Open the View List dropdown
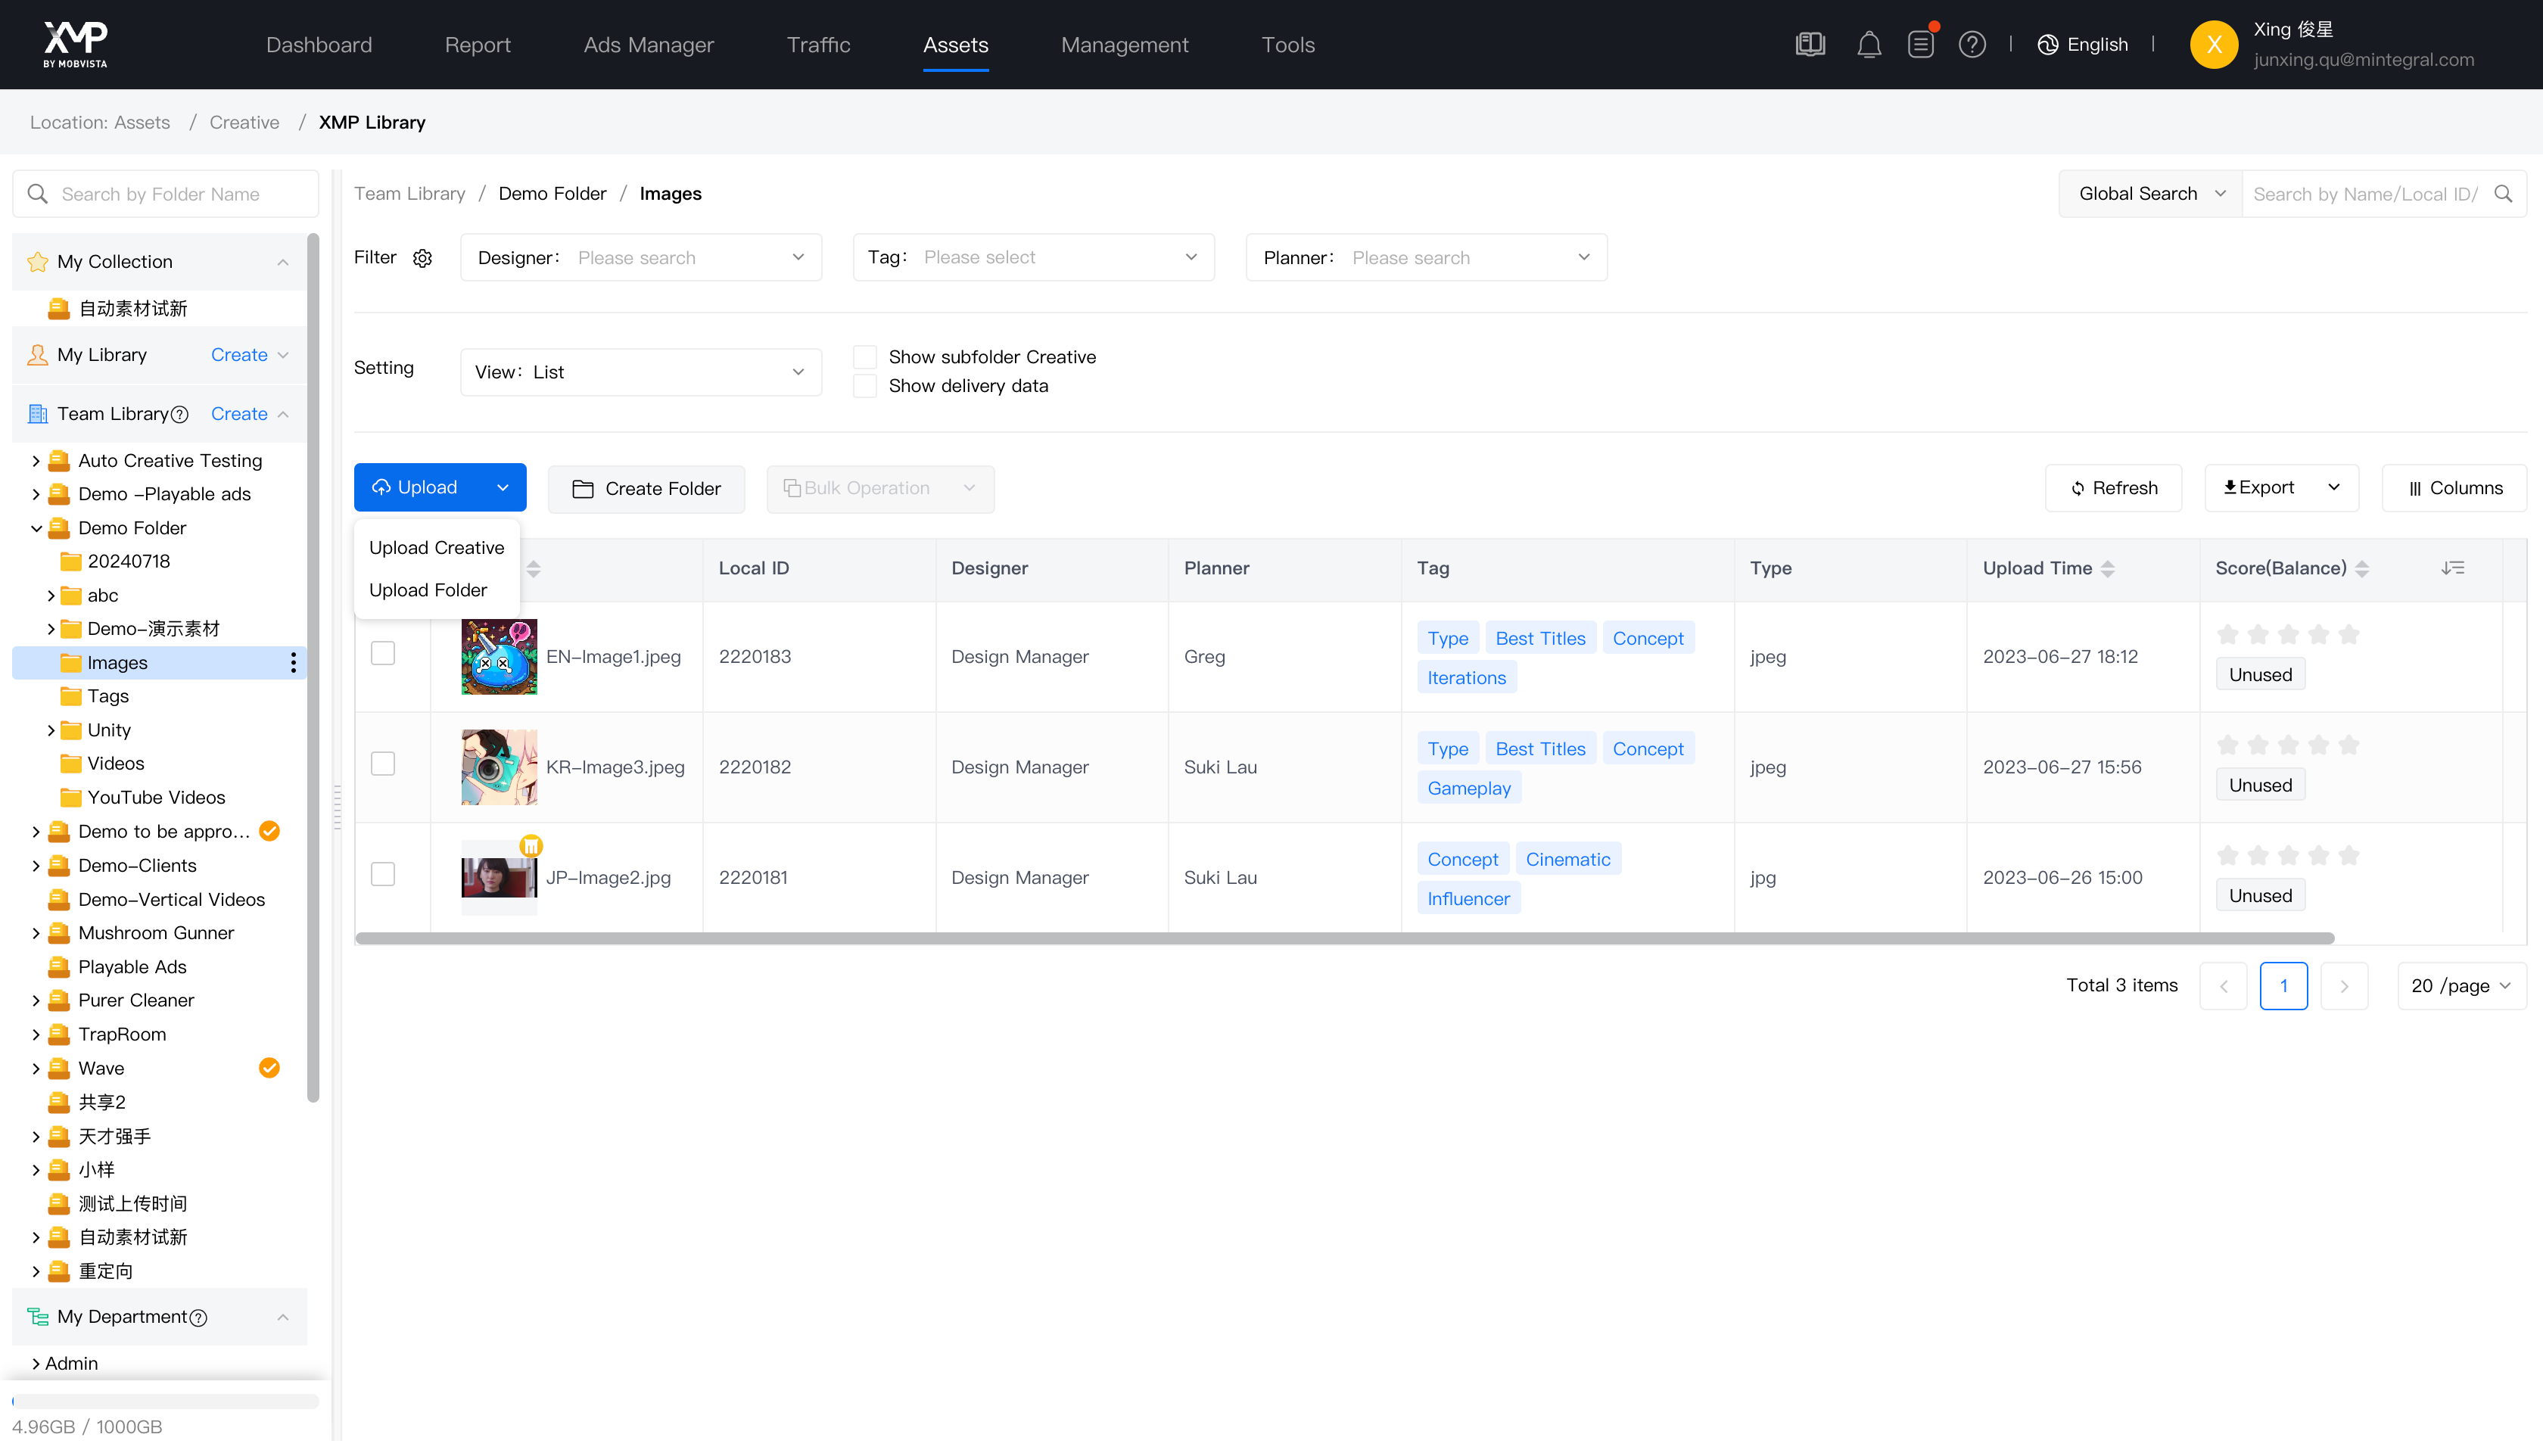 tap(640, 372)
